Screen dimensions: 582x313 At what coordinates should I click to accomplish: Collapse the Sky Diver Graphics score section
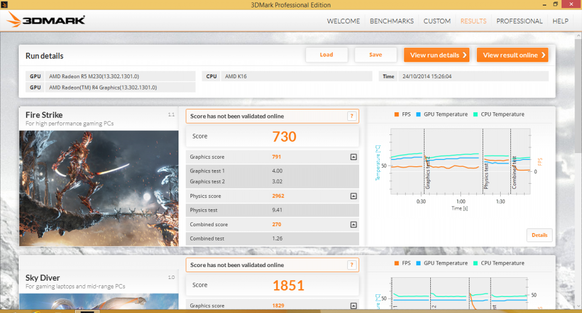click(x=353, y=306)
